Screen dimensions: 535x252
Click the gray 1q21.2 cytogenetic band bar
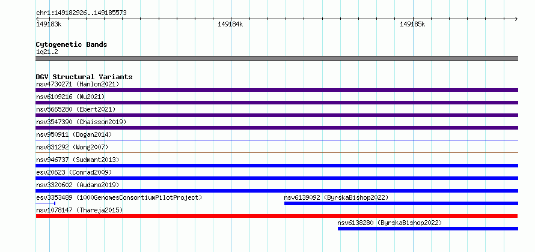click(x=277, y=58)
